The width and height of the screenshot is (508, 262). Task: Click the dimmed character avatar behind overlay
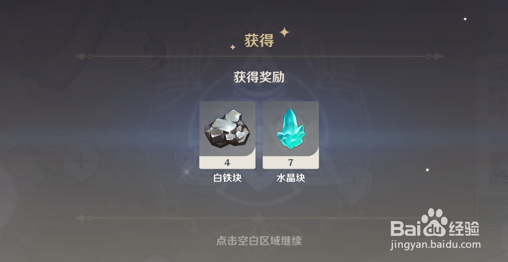click(154, 54)
